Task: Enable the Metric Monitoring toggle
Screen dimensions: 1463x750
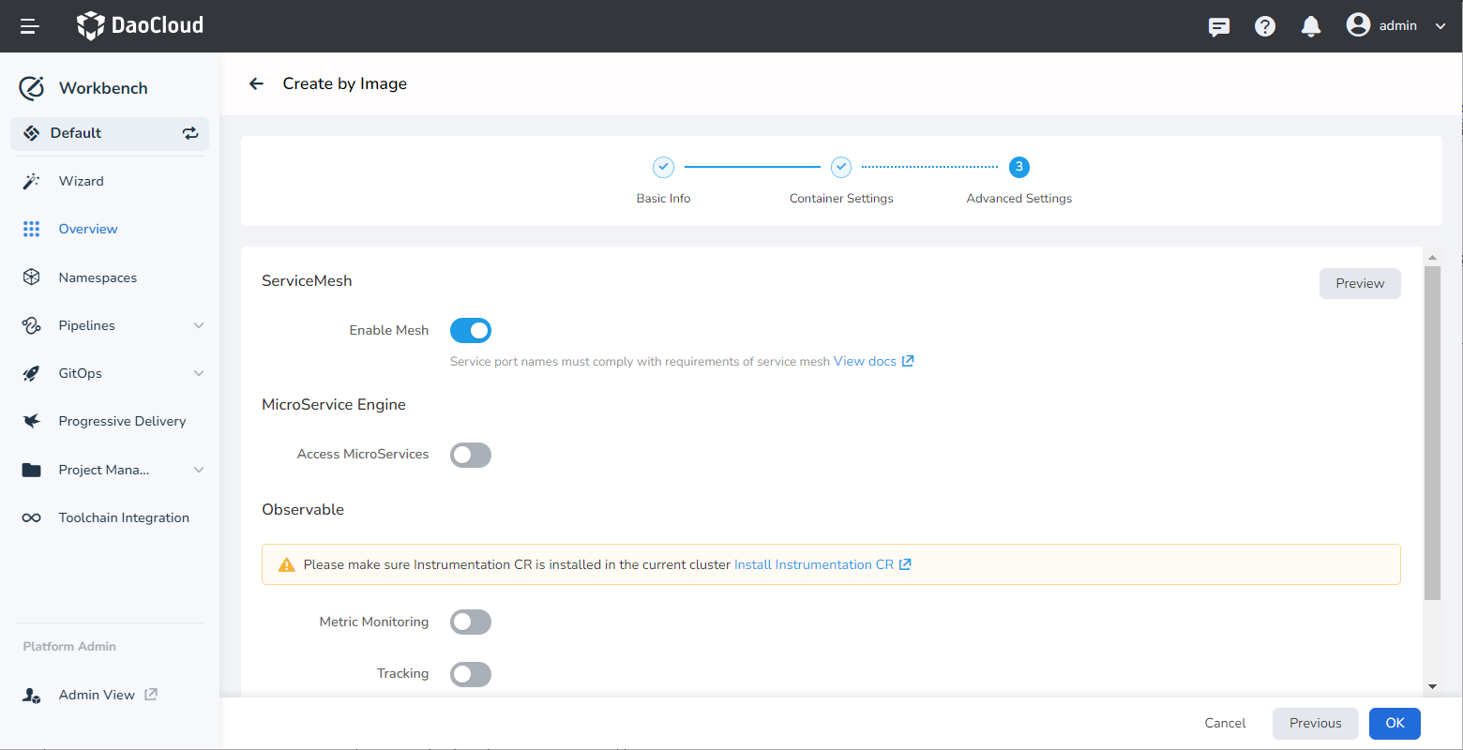Action: click(x=471, y=622)
